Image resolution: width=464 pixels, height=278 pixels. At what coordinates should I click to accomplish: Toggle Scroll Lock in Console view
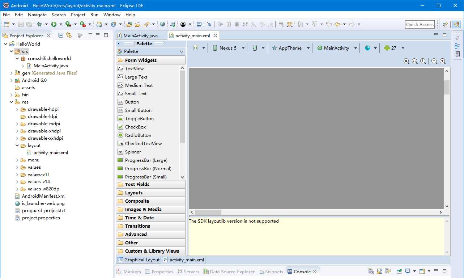[379, 271]
